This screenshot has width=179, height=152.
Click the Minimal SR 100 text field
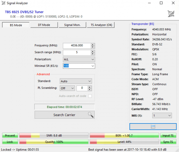(x=77, y=66)
